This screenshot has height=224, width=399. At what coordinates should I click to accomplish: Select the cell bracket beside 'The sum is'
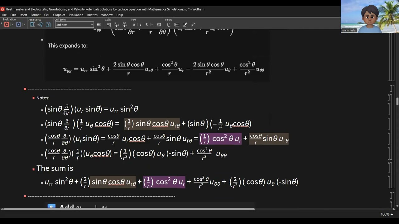coord(389,168)
